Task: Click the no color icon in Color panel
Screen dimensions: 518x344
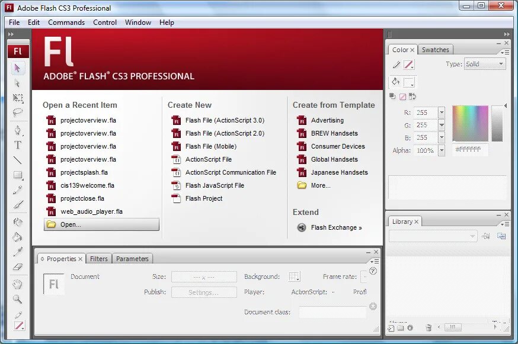Action: click(x=402, y=97)
